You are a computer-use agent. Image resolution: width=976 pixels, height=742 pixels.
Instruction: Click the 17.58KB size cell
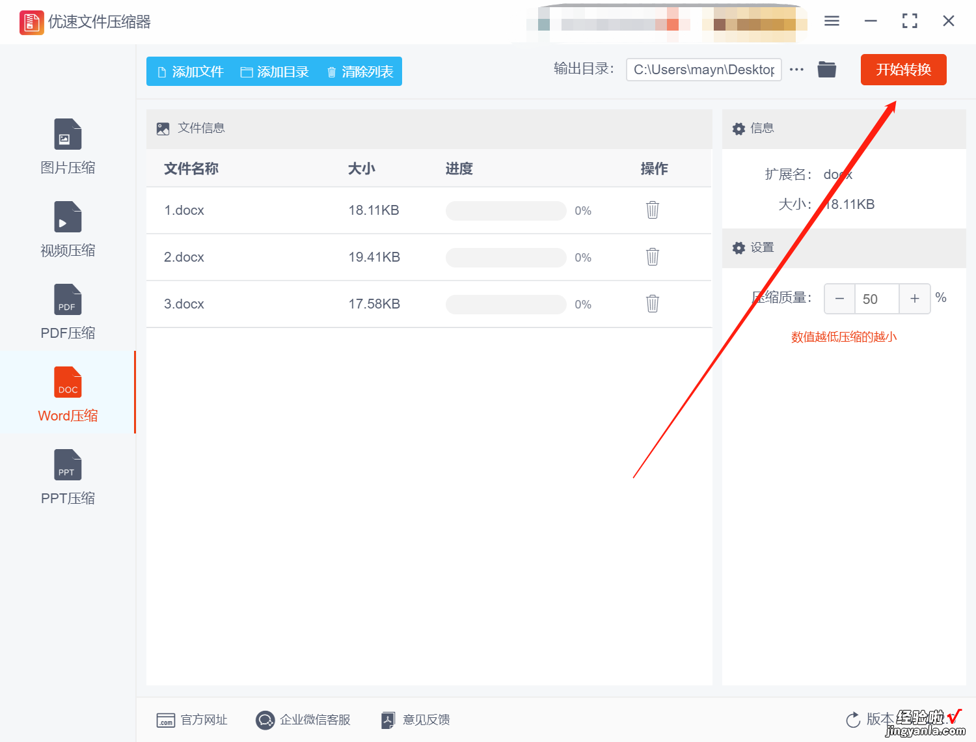click(x=373, y=304)
